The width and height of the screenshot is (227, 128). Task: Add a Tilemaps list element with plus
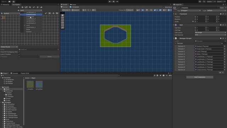click(220, 73)
